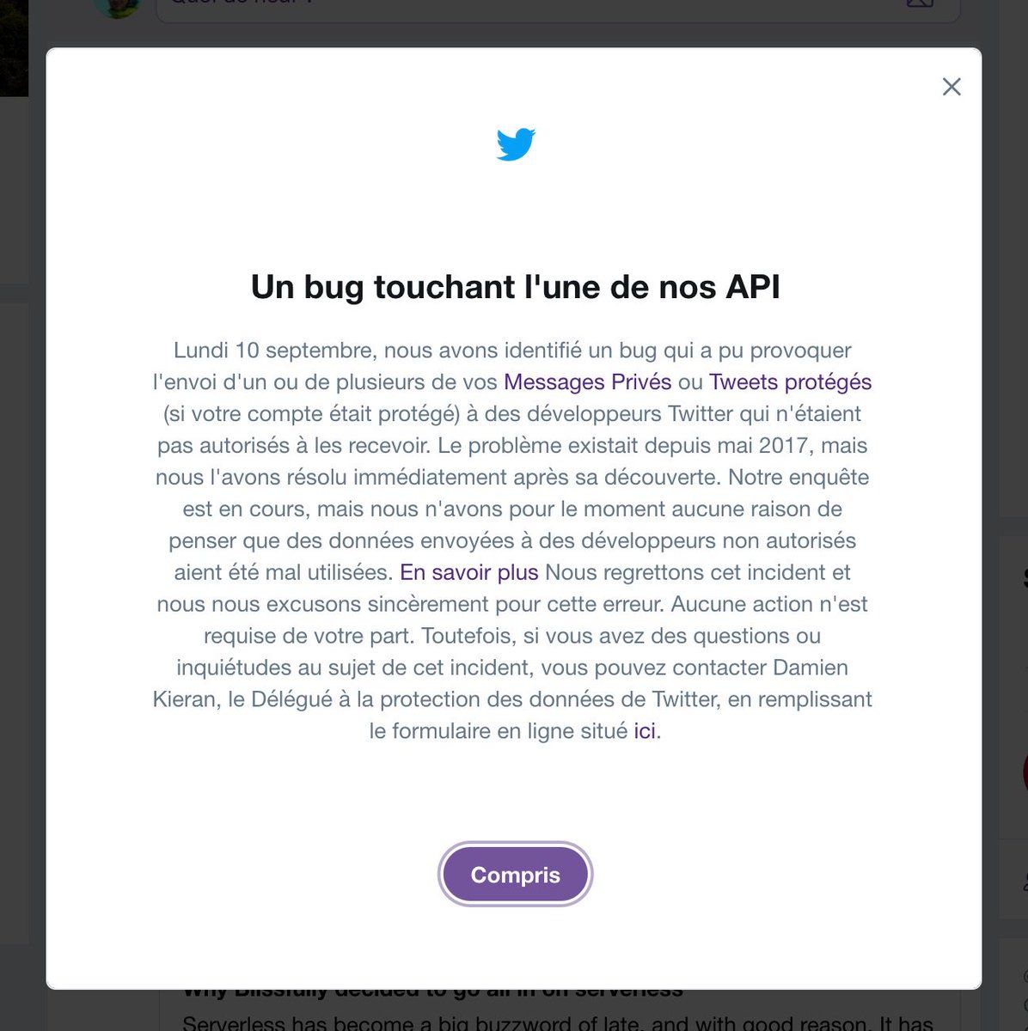
Task: Click the bold sidebar heading at right edge
Action: (x=1025, y=577)
